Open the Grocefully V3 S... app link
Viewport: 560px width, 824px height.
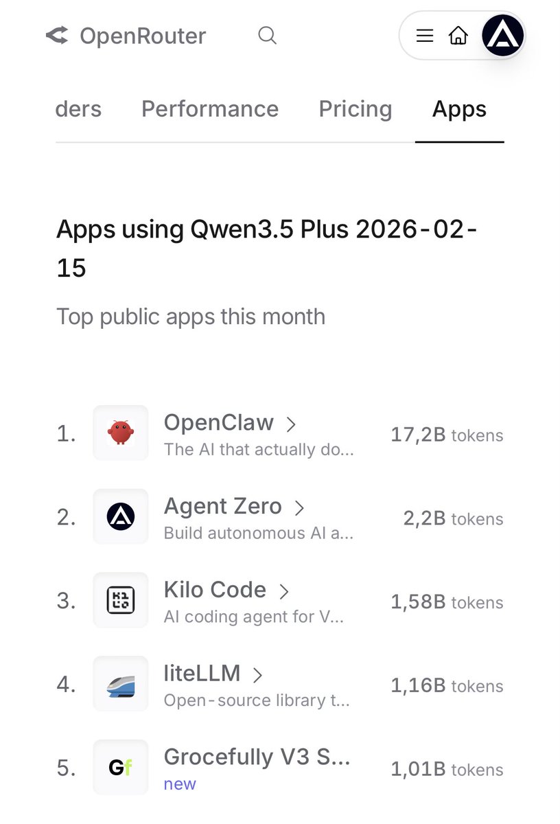pos(257,757)
